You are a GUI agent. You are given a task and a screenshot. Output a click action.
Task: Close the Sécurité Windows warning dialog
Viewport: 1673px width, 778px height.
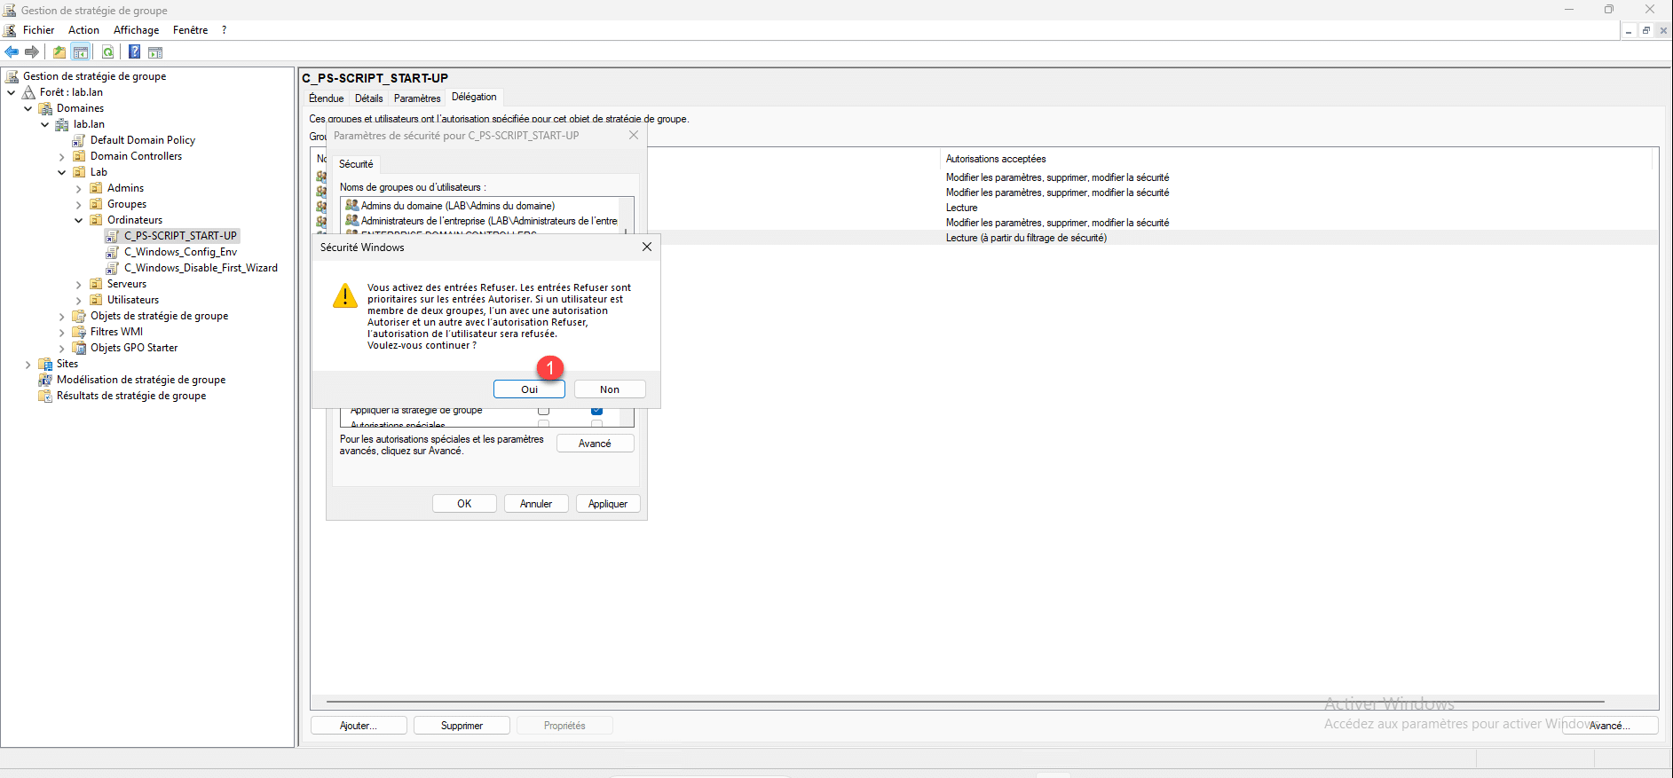tap(647, 248)
